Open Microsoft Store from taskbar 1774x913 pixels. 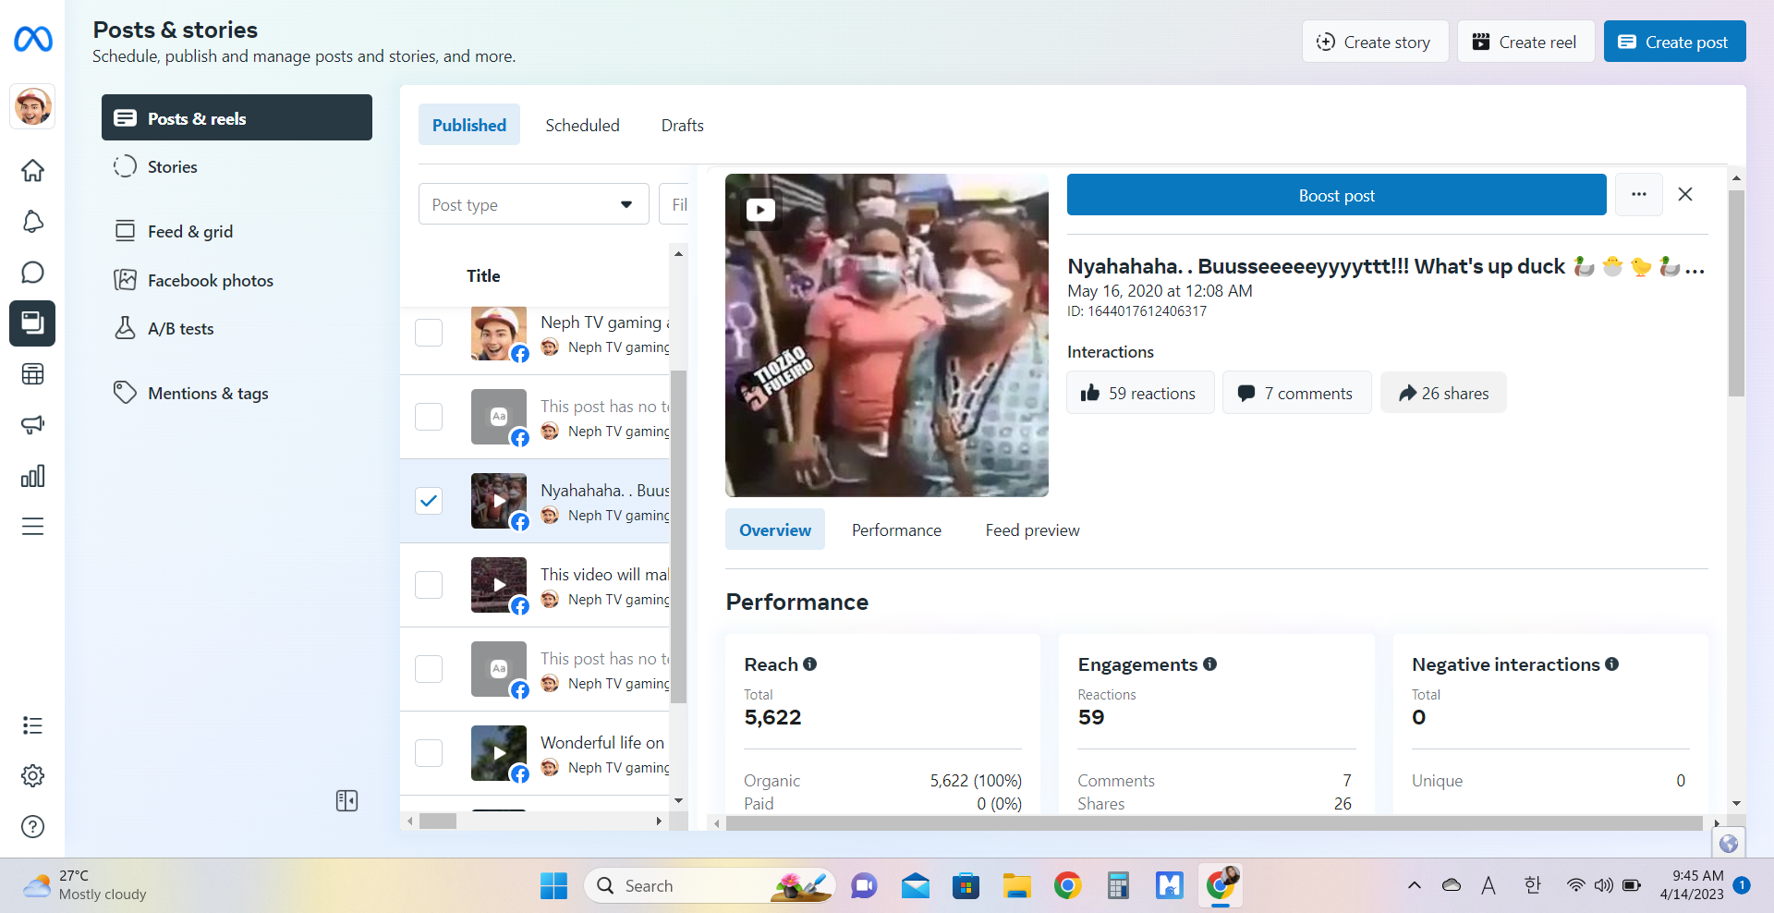point(966,886)
